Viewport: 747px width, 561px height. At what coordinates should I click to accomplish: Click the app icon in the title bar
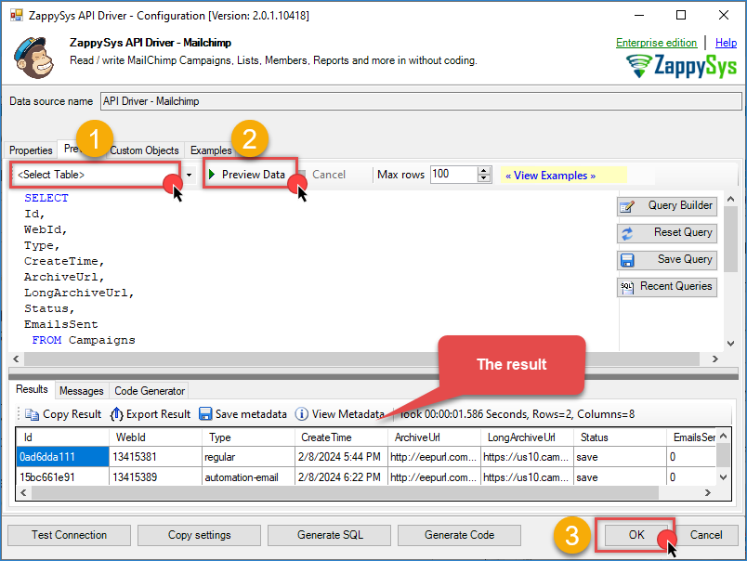[16, 15]
